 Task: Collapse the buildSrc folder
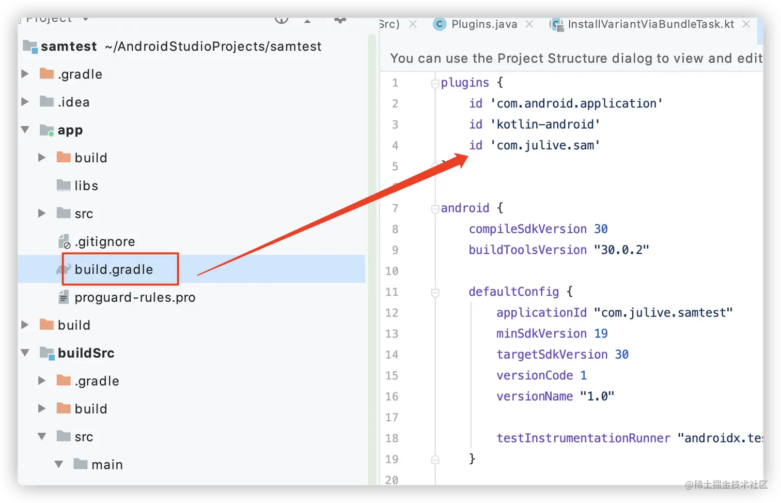[x=25, y=353]
